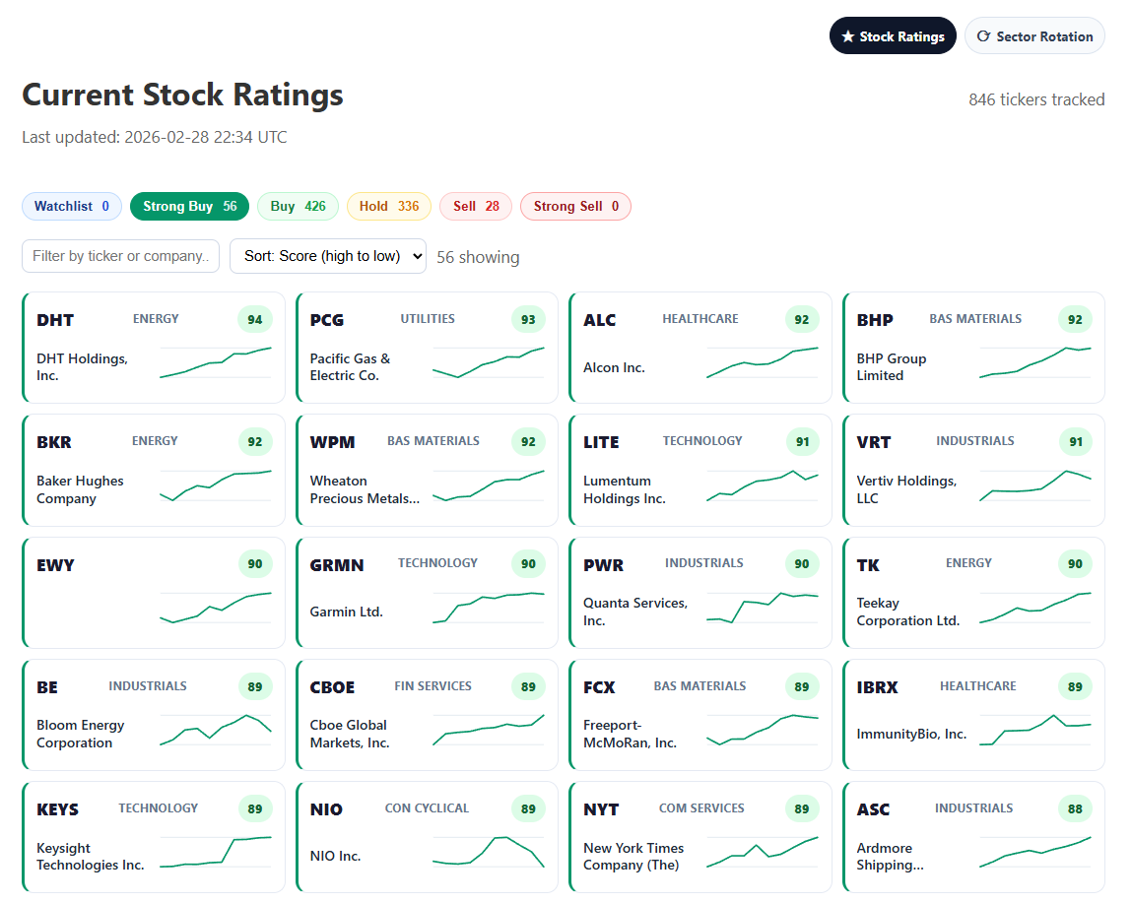The width and height of the screenshot is (1132, 903).
Task: Click the Watchlist button
Action: point(71,206)
